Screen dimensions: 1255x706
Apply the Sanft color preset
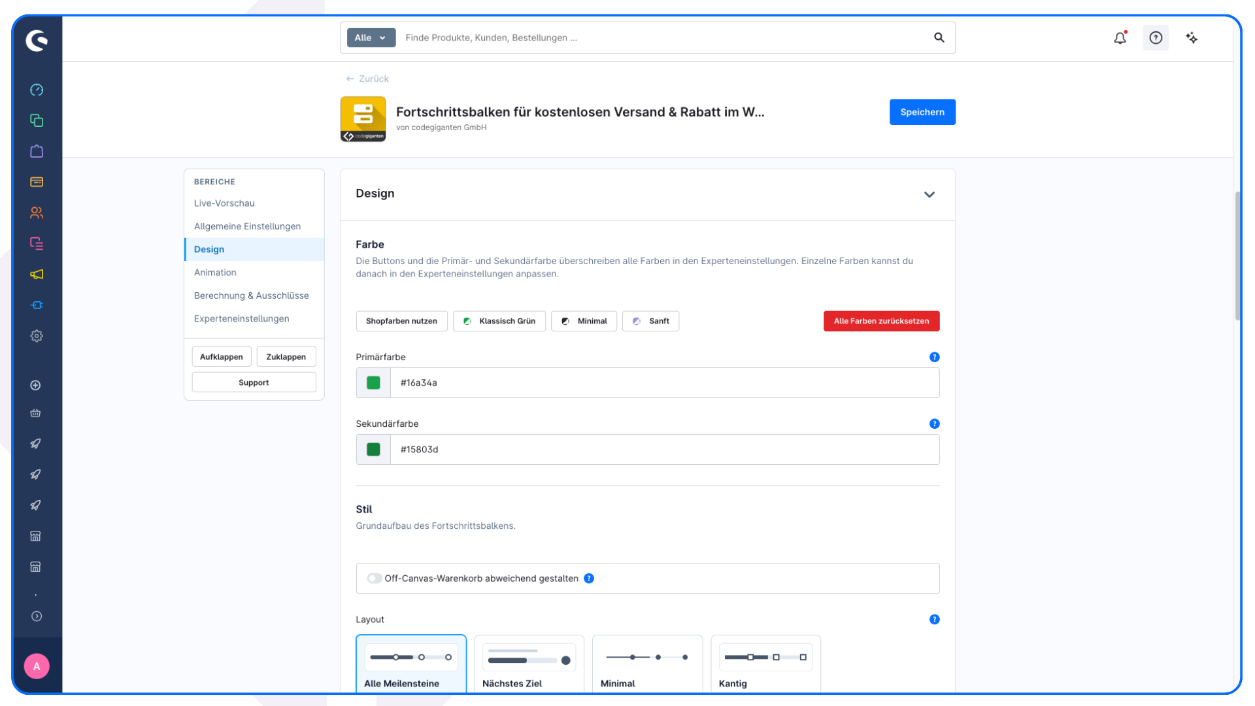click(x=650, y=321)
